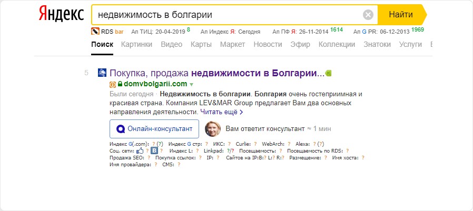This screenshot has height=211, width=473.
Task: Open the result title Покупка, продажа недвижимости
Action: [x=217, y=73]
